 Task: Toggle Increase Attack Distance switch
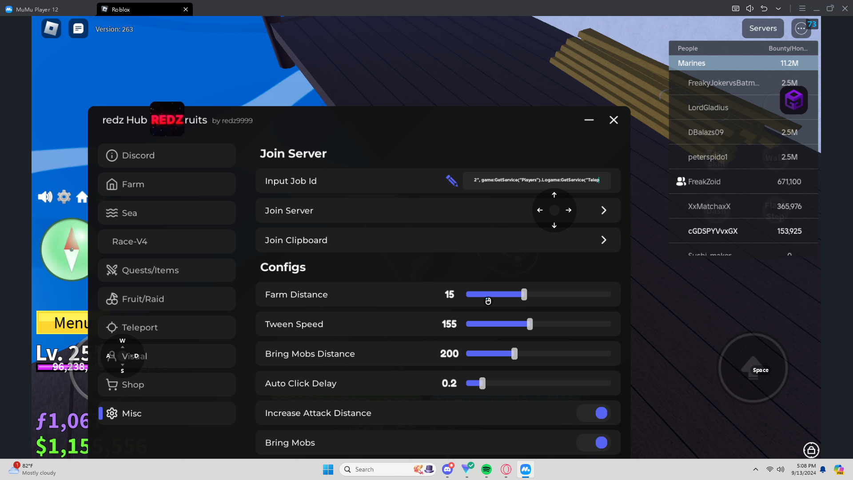pos(594,413)
